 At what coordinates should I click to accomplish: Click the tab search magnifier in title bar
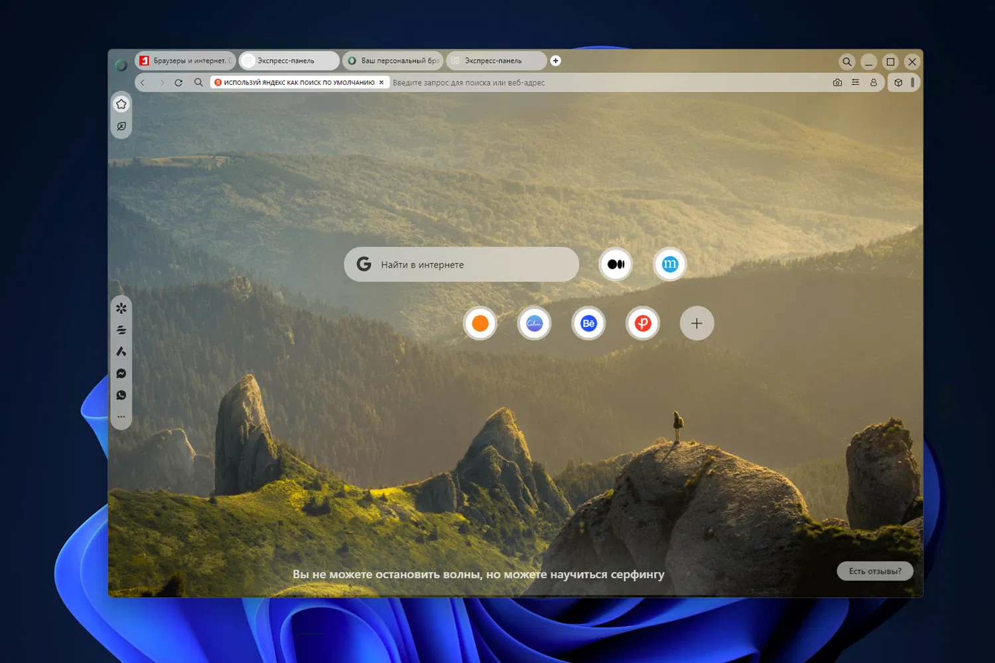847,62
